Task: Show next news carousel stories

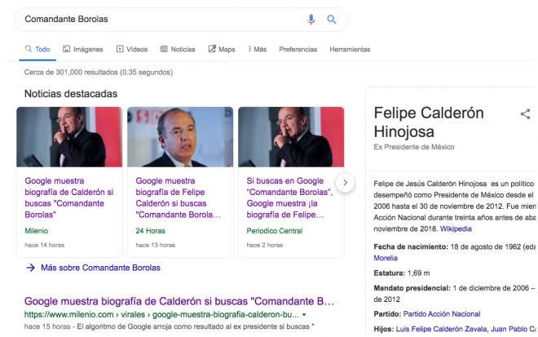Action: pyautogui.click(x=346, y=183)
